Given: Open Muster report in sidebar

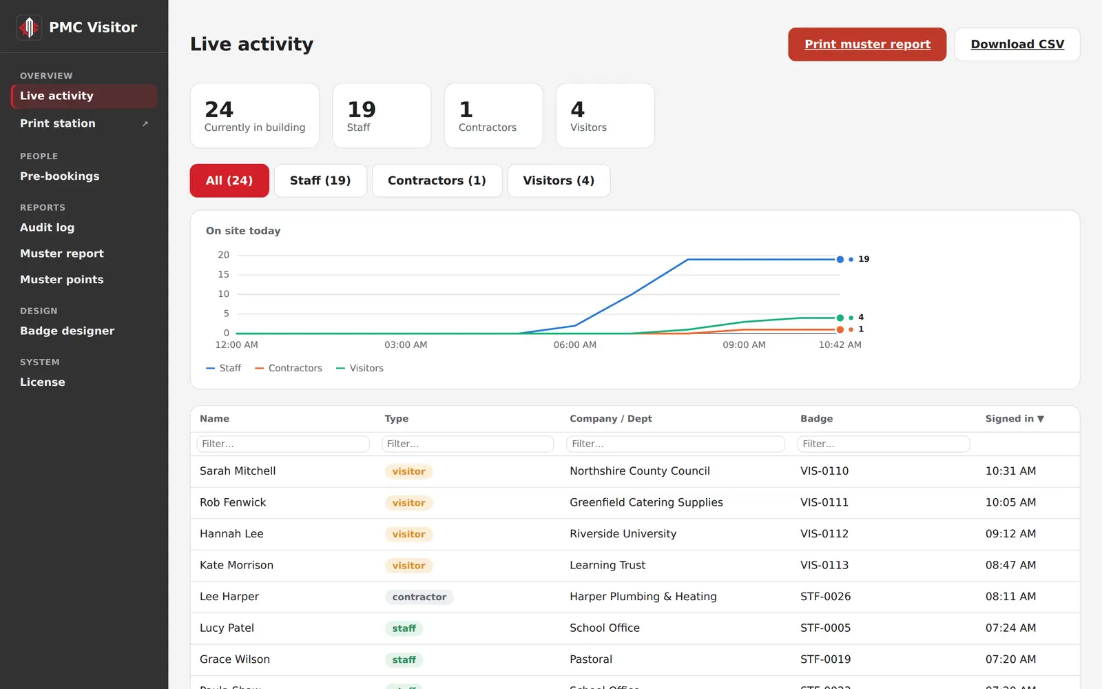Looking at the screenshot, I should 84,254.
